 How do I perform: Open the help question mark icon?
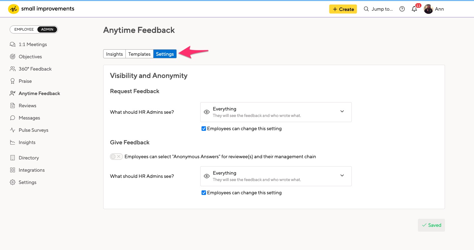(x=402, y=9)
